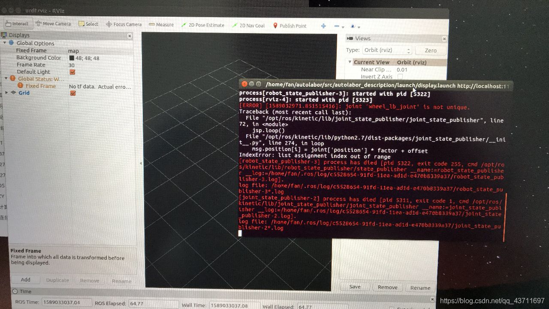Collapse the Global Options tree item
The width and height of the screenshot is (549, 309).
5,43
